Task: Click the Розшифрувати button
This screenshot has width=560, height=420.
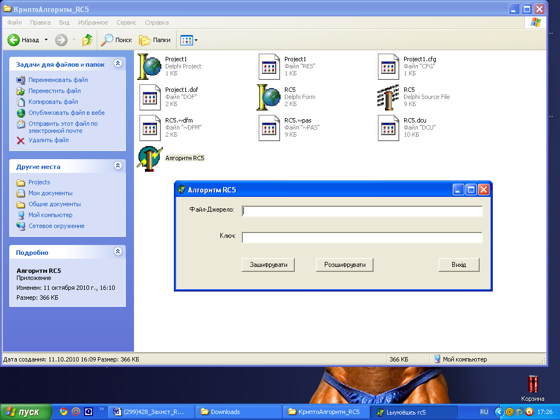Action: pos(345,265)
